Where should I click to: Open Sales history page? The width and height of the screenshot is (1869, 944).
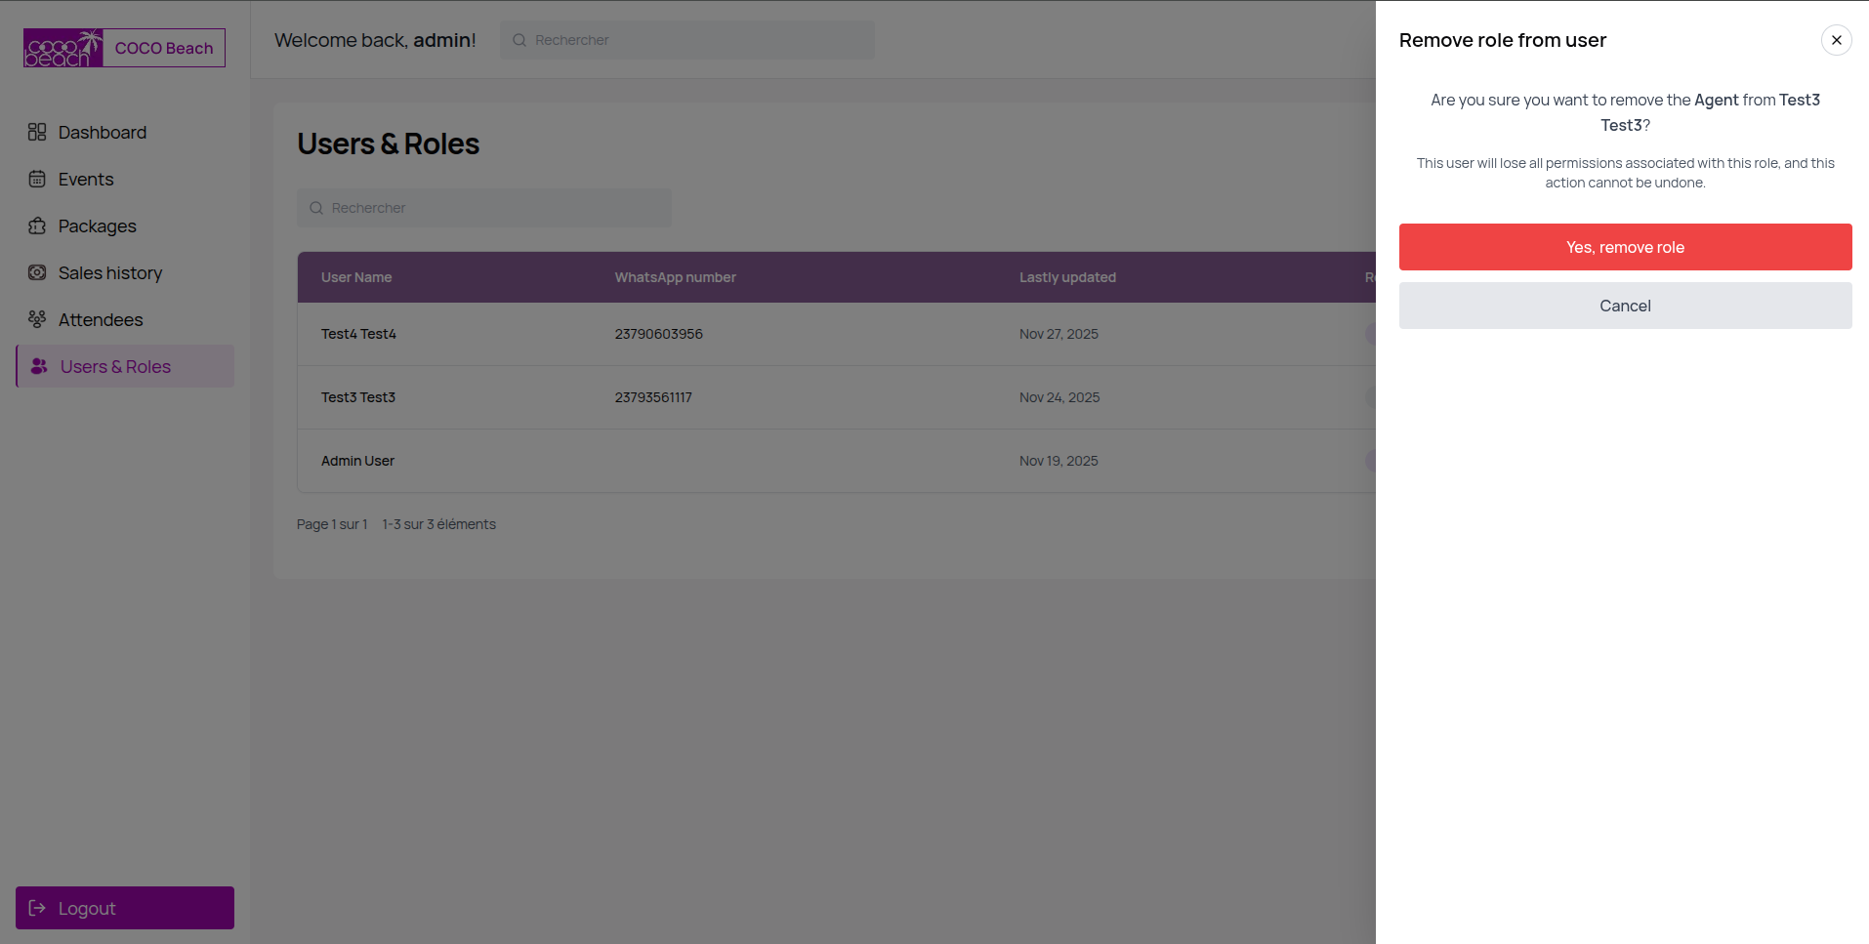coord(110,272)
